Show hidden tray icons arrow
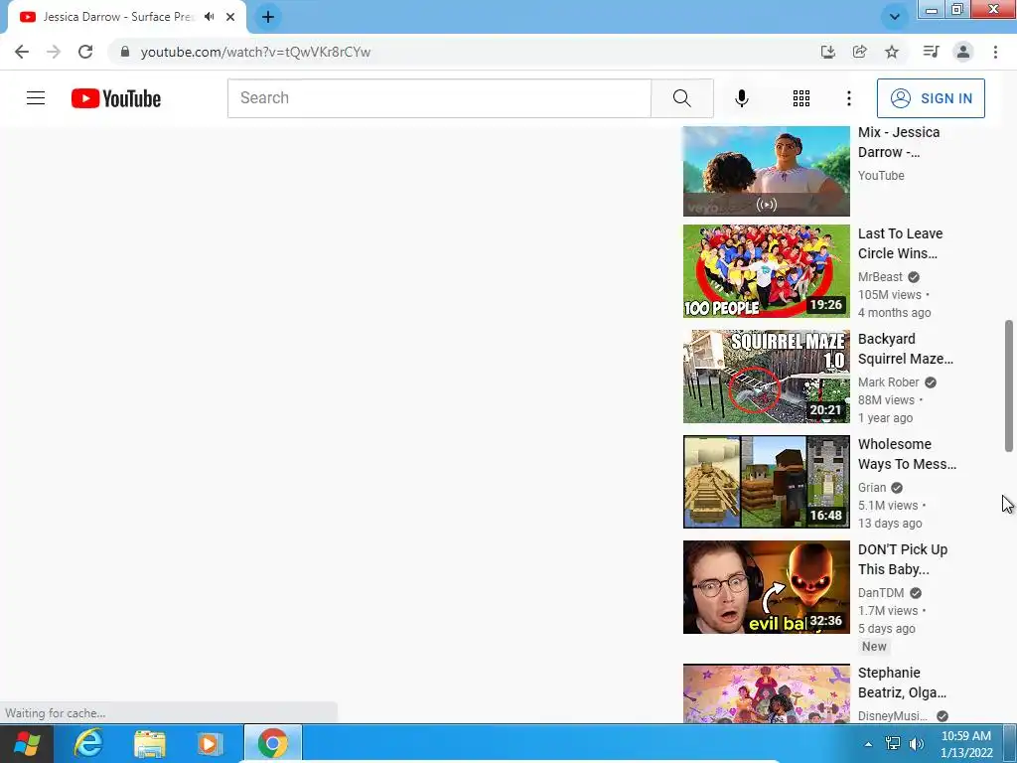This screenshot has height=763, width=1017. point(868,744)
